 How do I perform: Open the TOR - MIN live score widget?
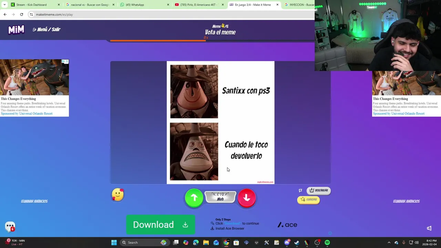(14, 242)
